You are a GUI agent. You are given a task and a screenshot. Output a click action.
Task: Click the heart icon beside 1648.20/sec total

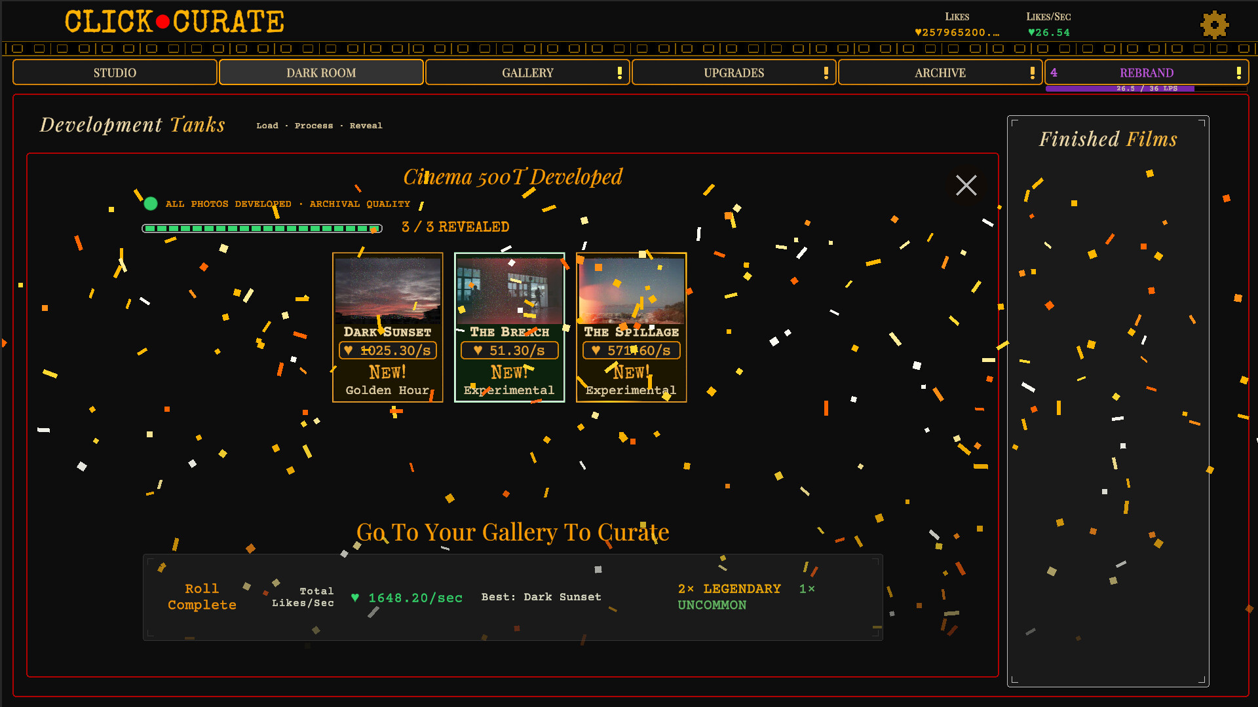[x=355, y=598]
